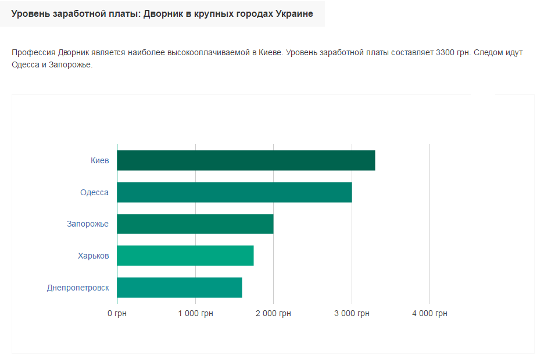This screenshot has height=355, width=544.
Task: Click the "0 грн" axis label
Action: point(117,314)
